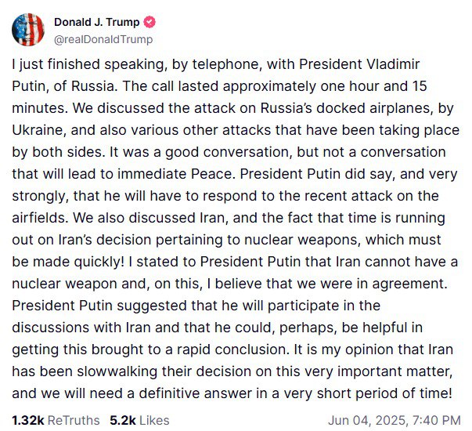Visit the @realDonaldTrump handle link
472x431 pixels.
(103, 39)
